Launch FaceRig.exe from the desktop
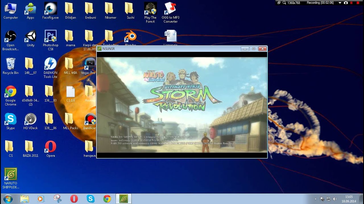The height and width of the screenshot is (204, 364). pos(50,11)
